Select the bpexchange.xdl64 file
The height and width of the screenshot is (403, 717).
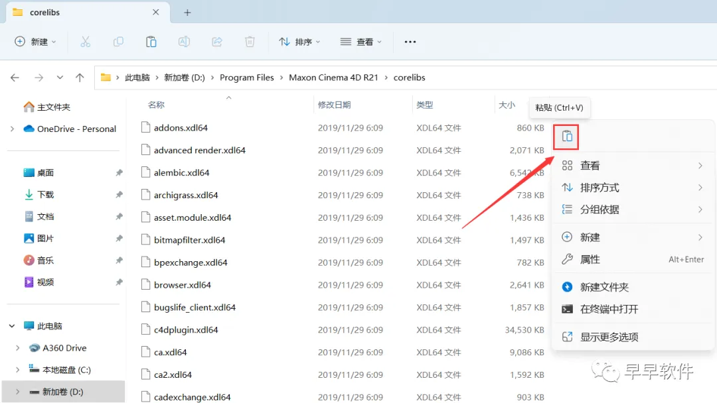191,262
